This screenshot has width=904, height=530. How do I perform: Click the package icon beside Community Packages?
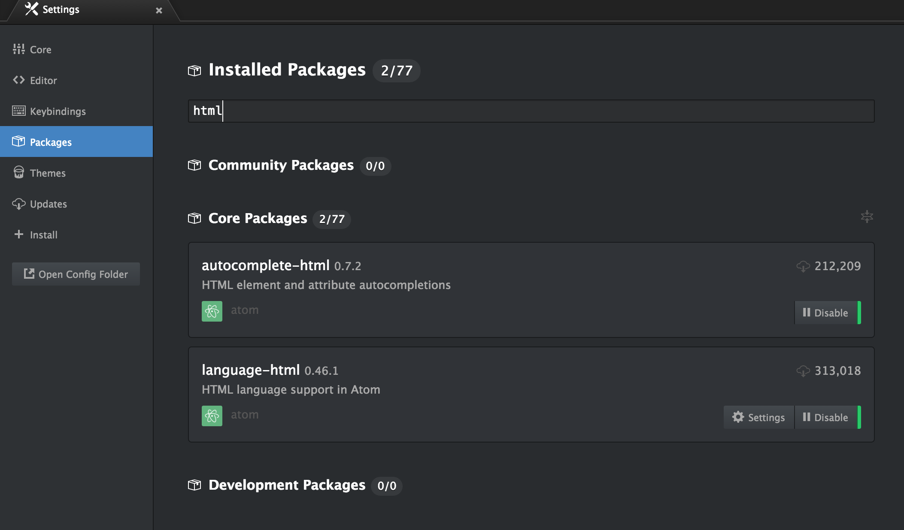(194, 165)
